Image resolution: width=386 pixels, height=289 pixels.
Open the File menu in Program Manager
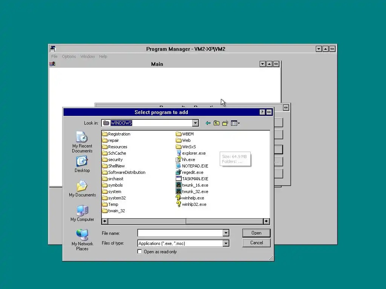pyautogui.click(x=54, y=56)
